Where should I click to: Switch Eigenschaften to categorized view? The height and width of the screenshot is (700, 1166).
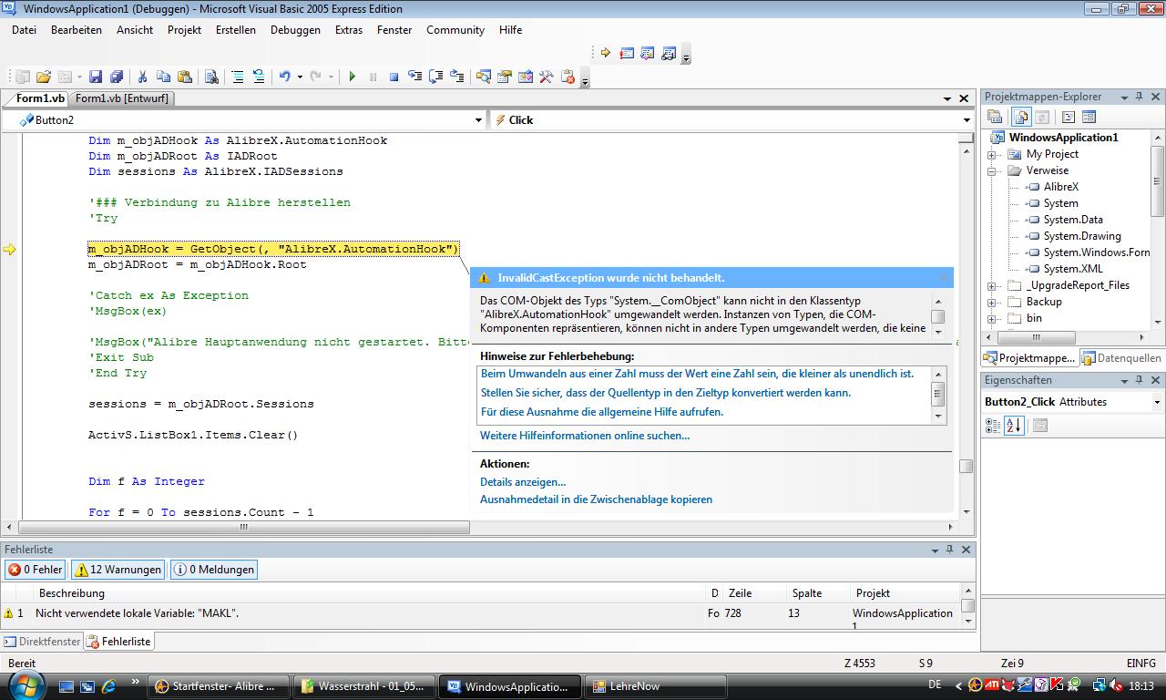point(993,426)
